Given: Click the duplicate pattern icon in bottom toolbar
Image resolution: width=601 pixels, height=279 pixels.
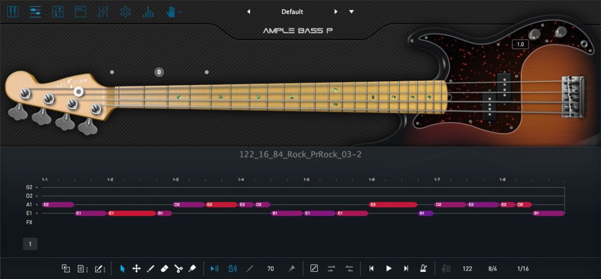Looking at the screenshot, I should 66,268.
